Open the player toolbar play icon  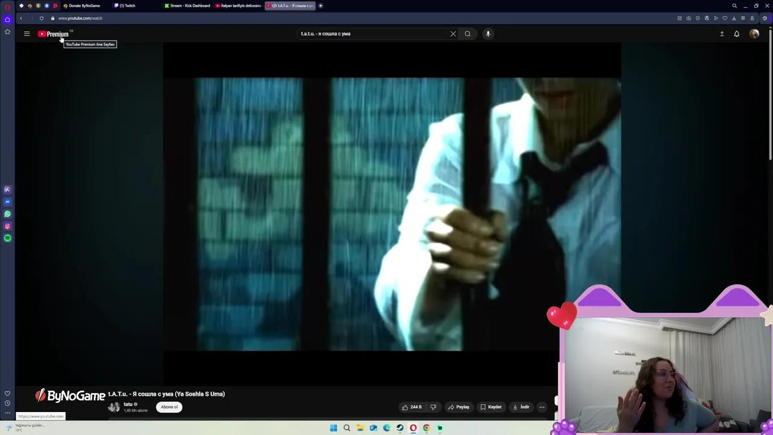716,18
